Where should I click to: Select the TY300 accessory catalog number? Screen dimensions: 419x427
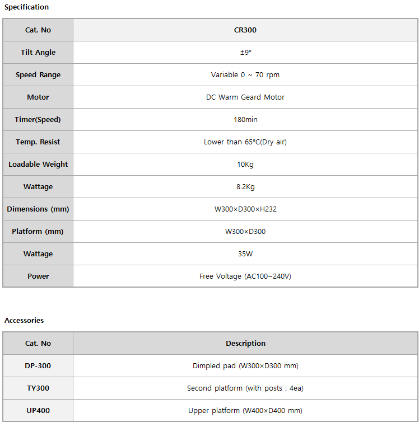pos(38,388)
